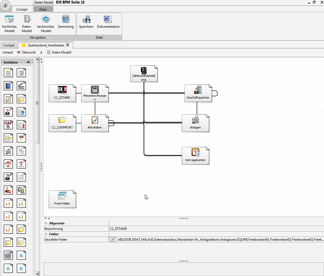Screen dimensions: 324x276
Task: Select the Zählerstandsmeldung entity node
Action: (x=144, y=74)
